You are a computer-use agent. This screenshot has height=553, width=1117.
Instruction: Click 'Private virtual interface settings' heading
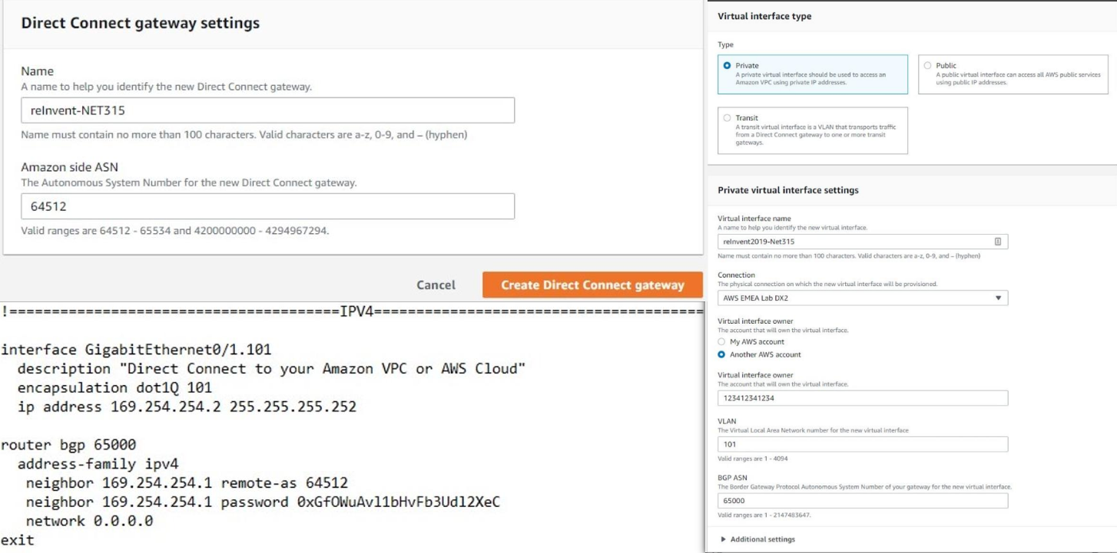coord(788,190)
